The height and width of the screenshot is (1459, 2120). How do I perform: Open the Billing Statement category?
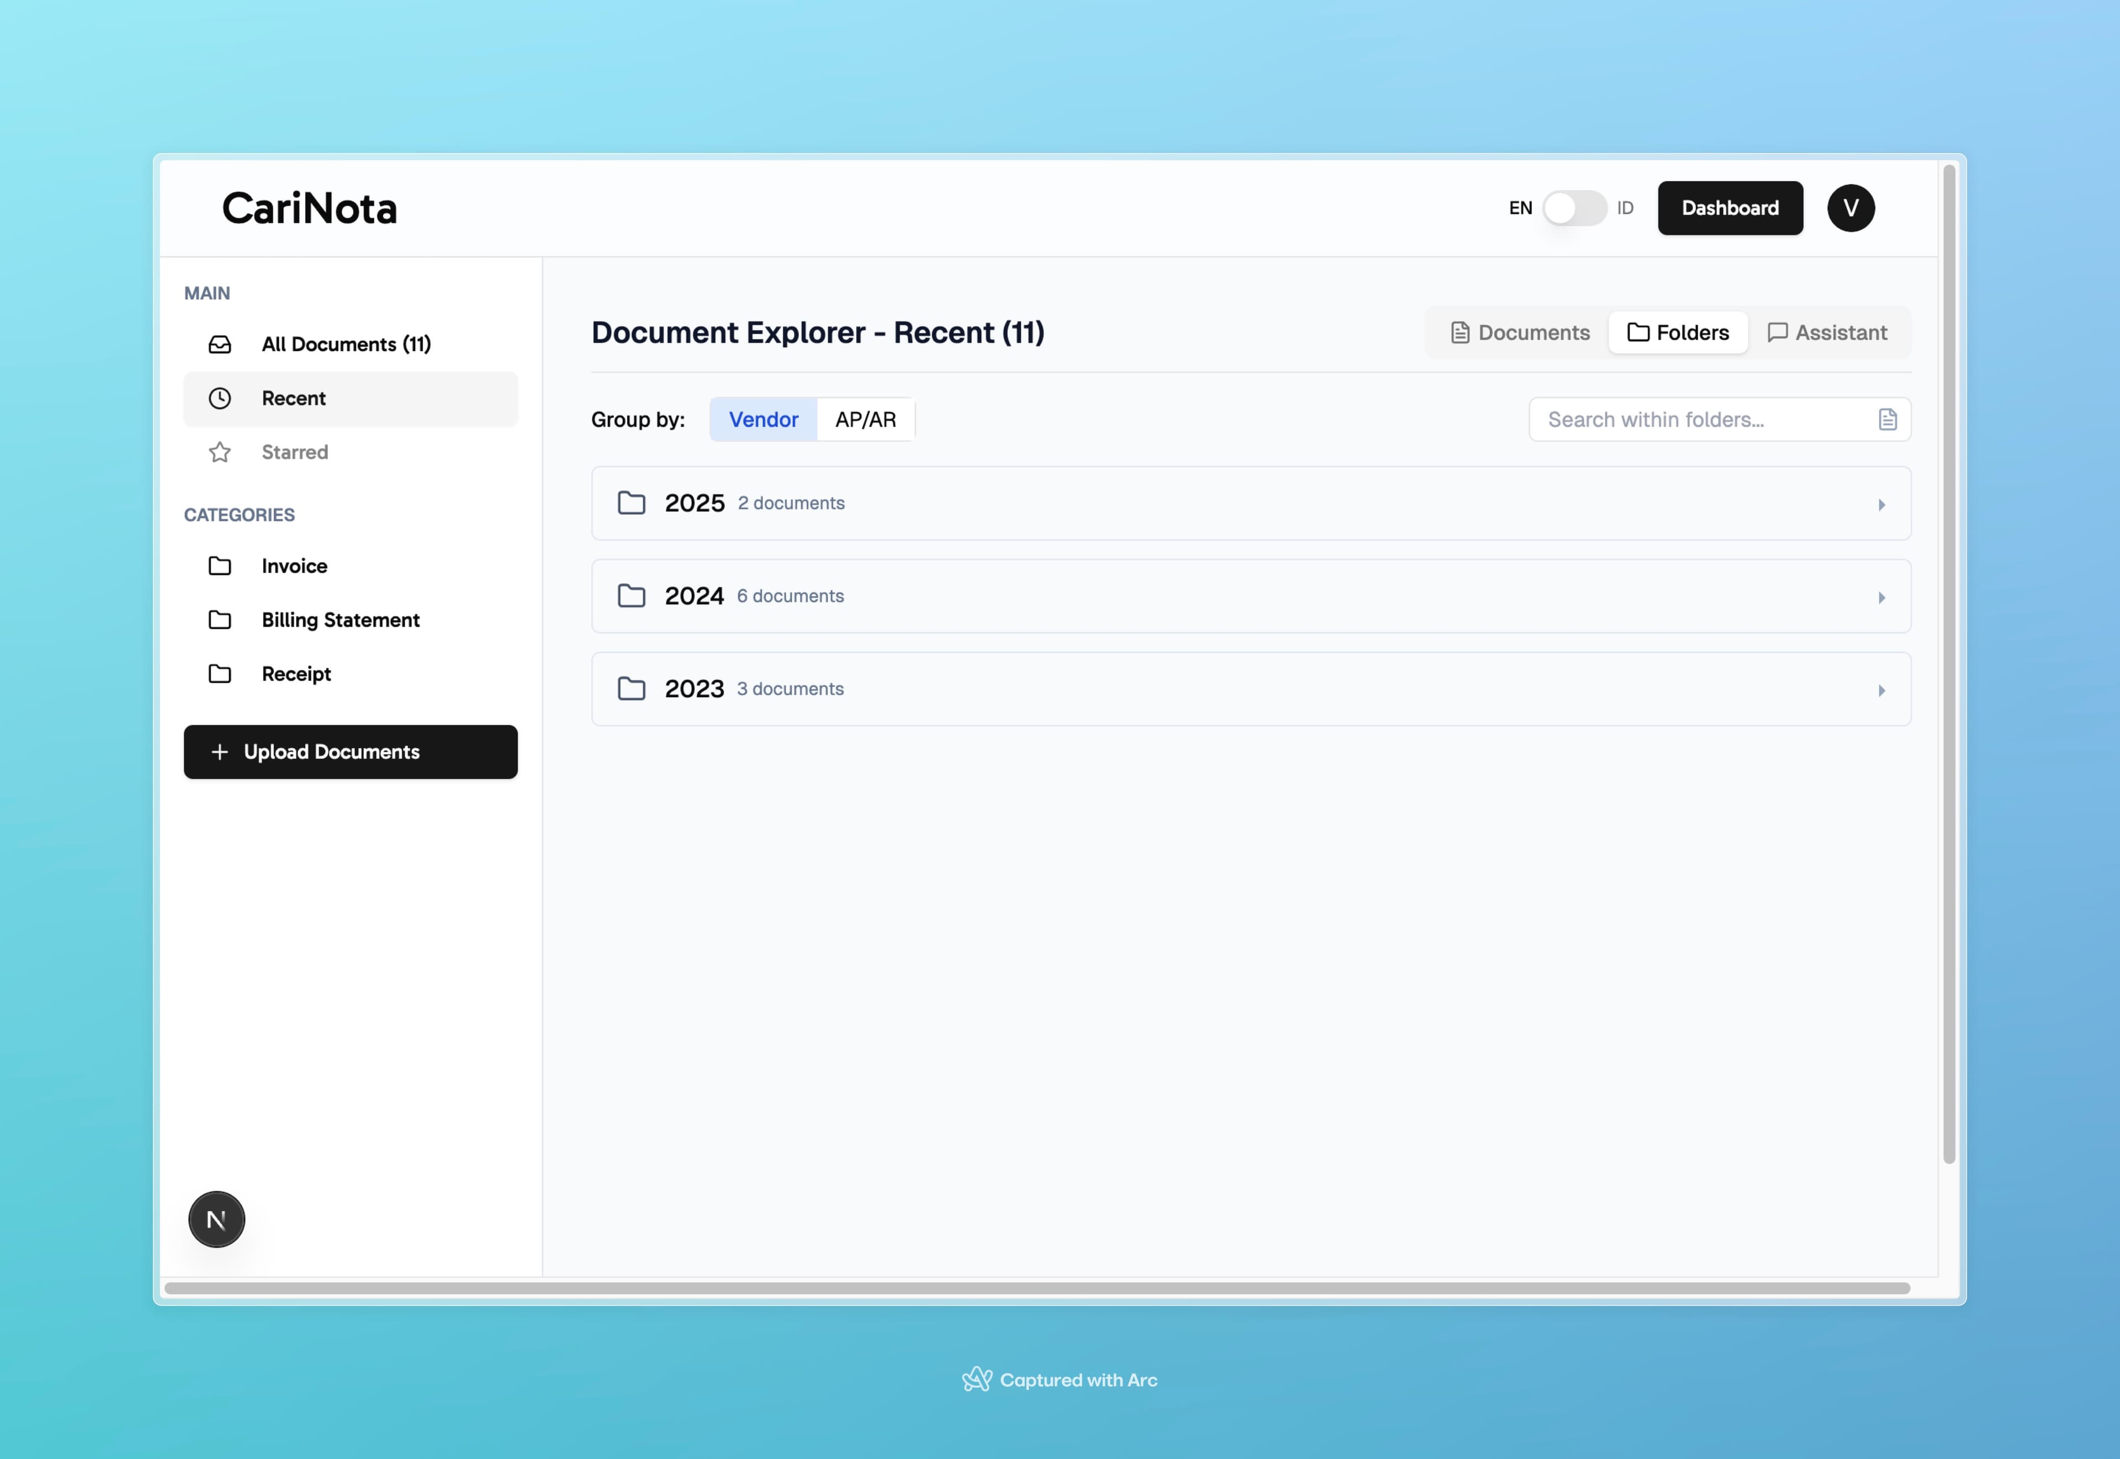point(351,620)
